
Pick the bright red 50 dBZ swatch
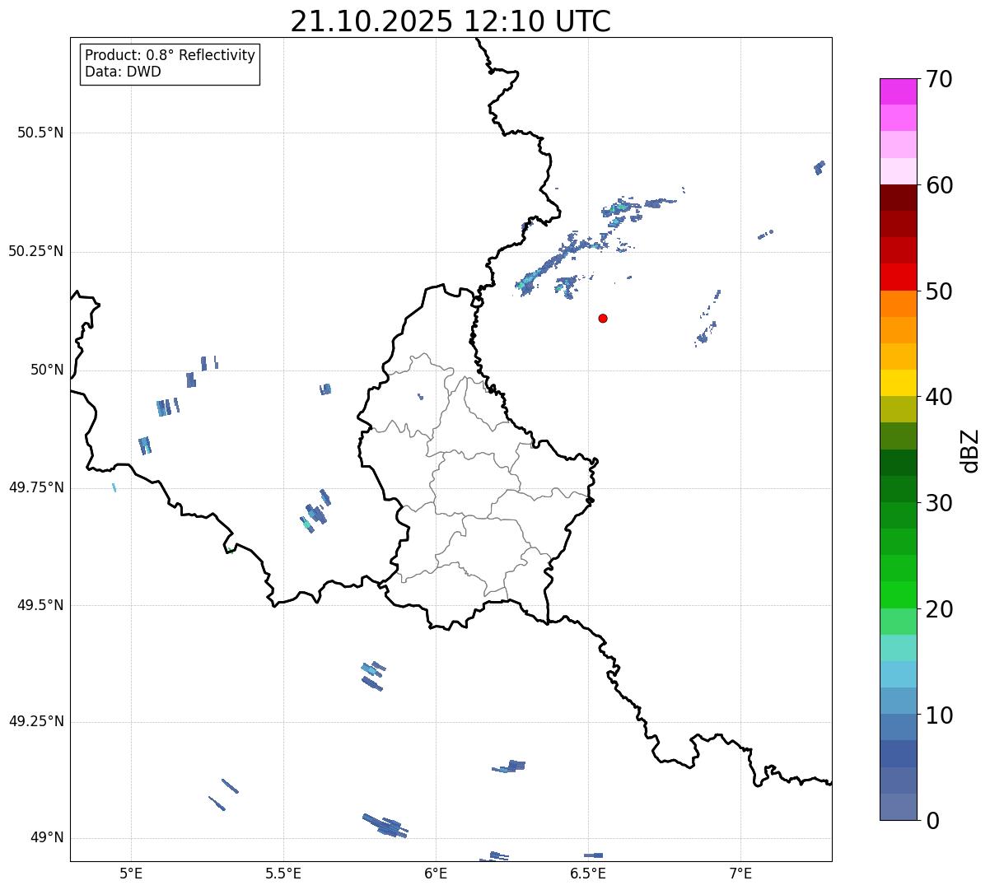[898, 277]
